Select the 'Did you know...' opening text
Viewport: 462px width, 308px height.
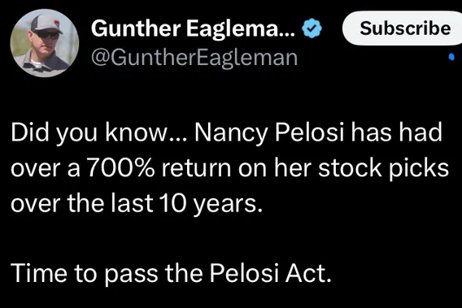98,132
